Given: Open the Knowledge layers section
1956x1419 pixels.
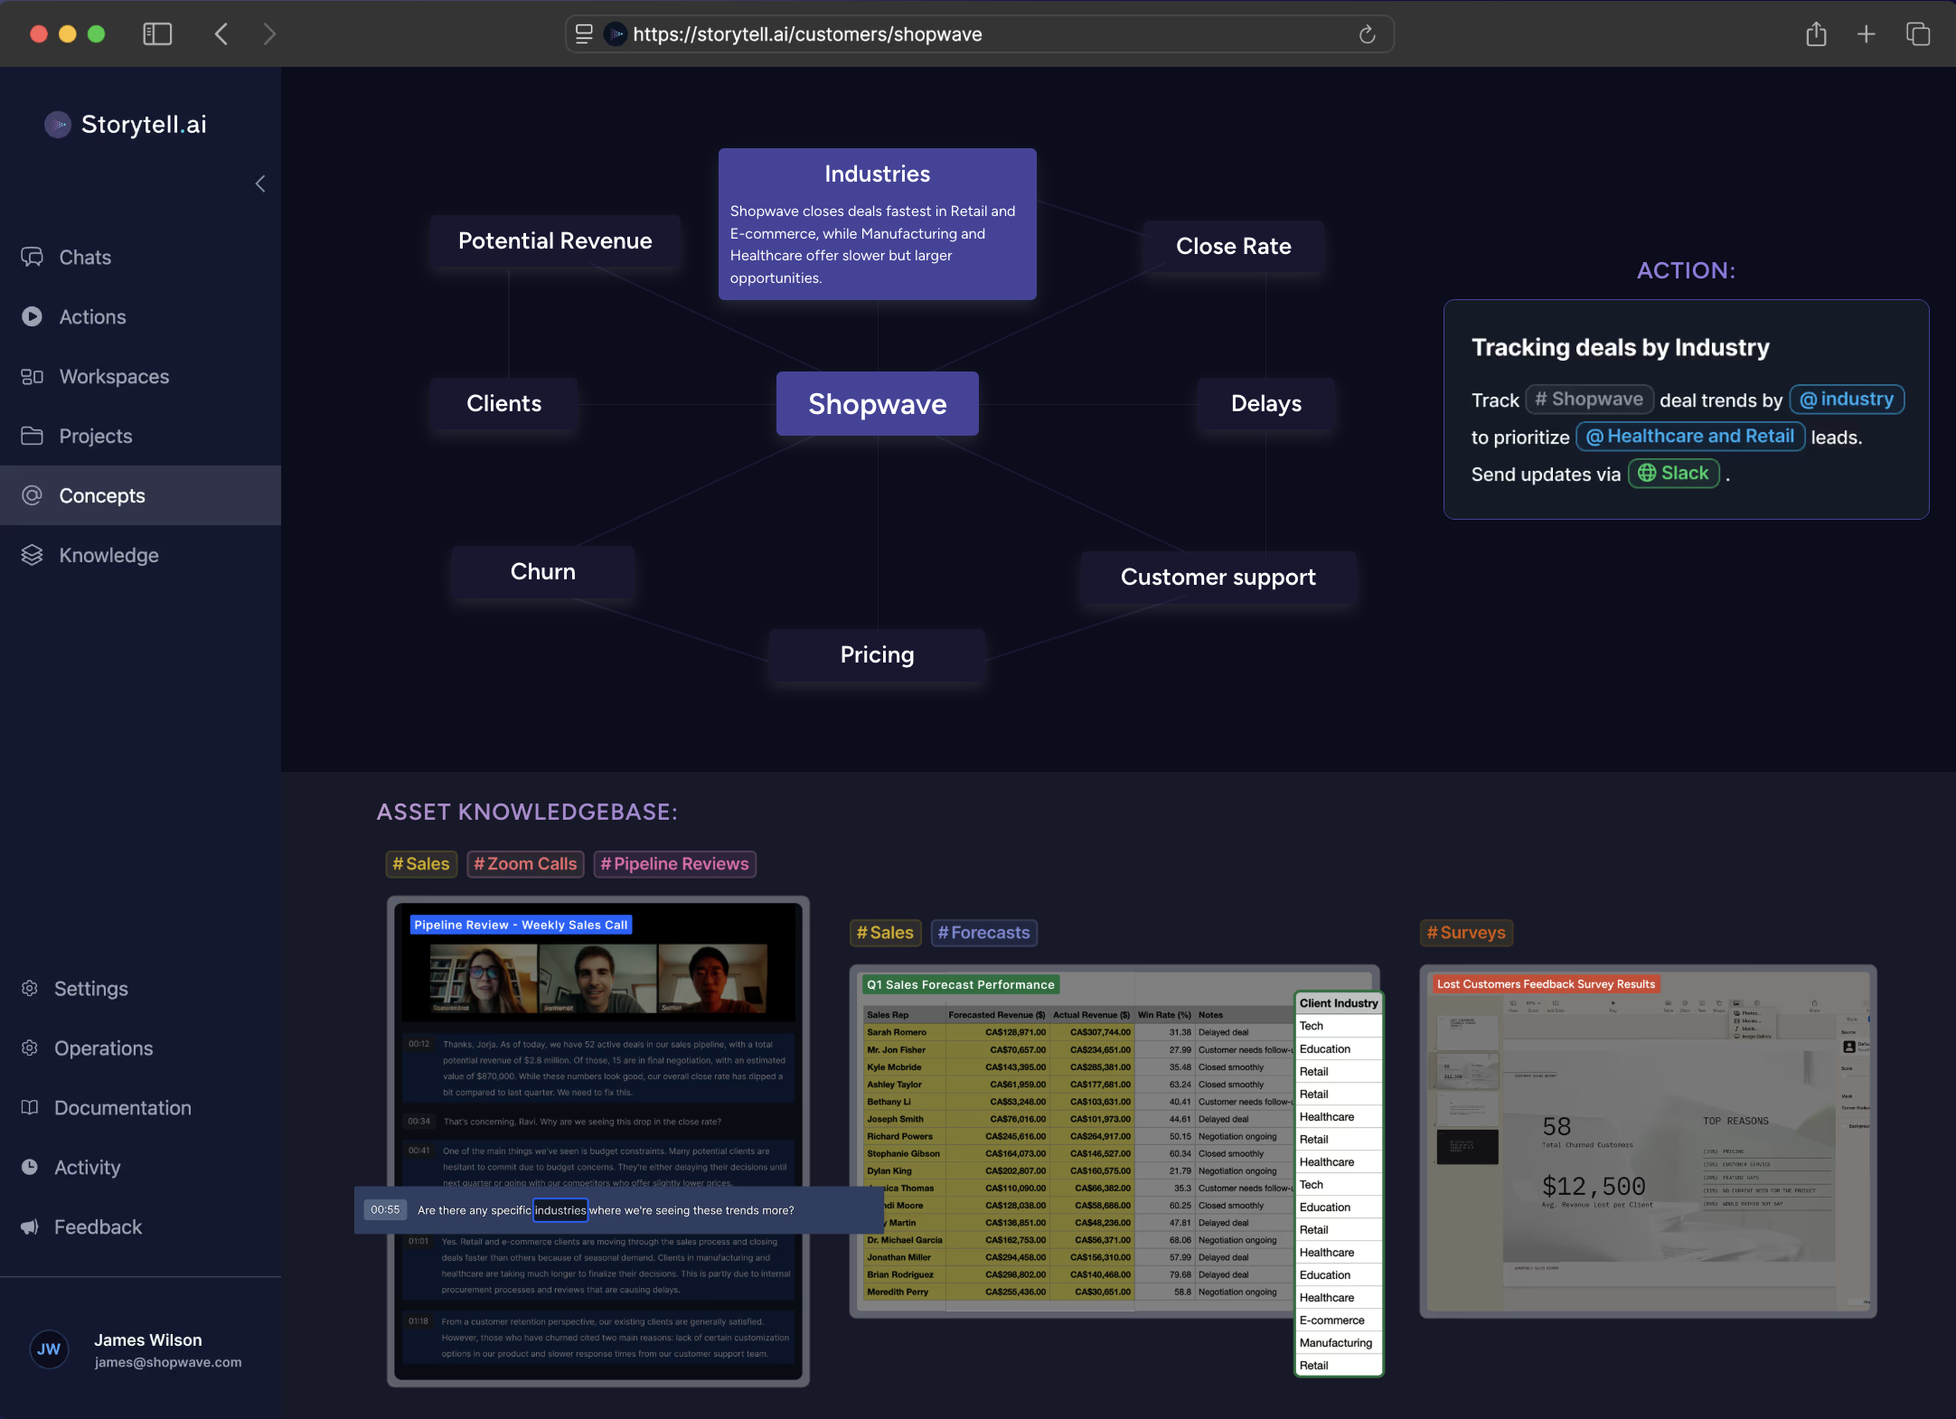Looking at the screenshot, I should (108, 556).
